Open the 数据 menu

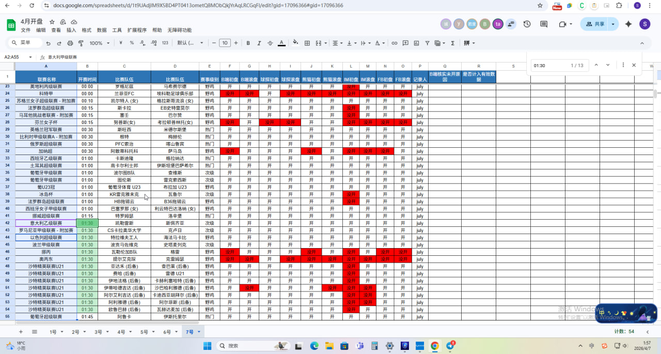point(102,30)
